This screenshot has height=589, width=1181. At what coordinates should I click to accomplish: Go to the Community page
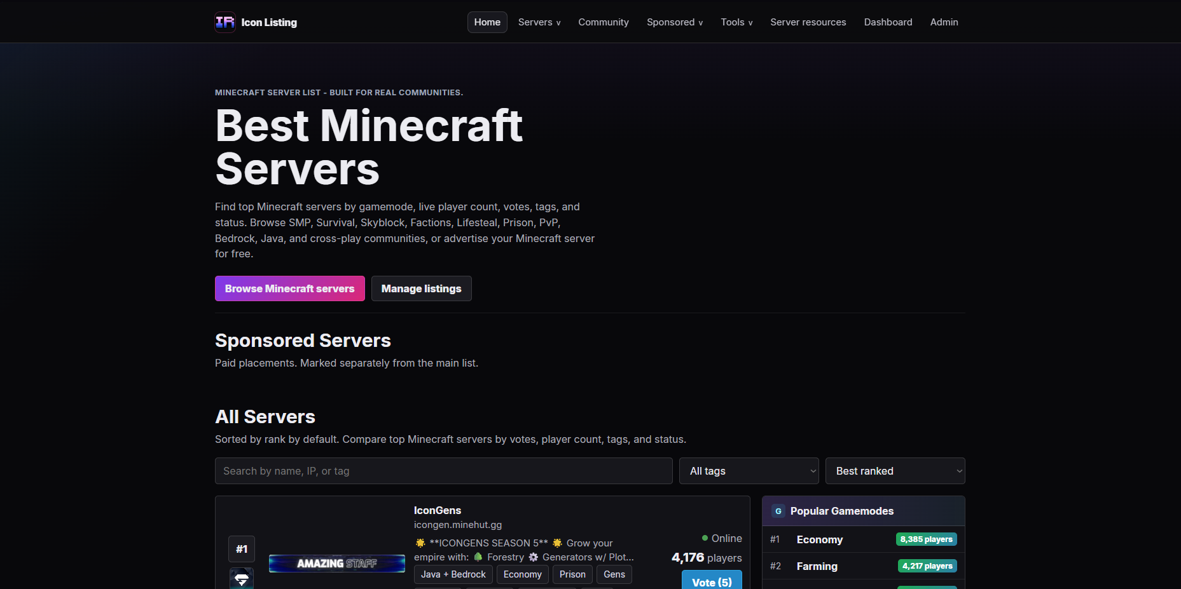604,22
